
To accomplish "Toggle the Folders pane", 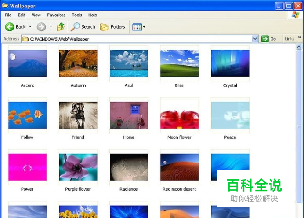I will point(112,27).
